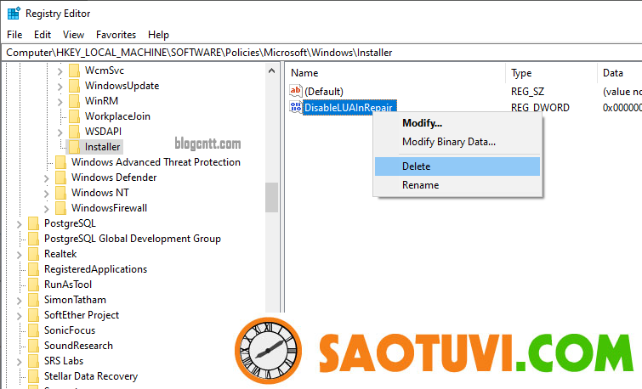
Task: Click the WinRM folder icon
Action: [75, 100]
